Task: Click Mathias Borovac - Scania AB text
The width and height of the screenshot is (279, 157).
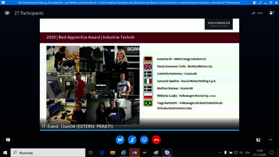Action: pos(175,88)
